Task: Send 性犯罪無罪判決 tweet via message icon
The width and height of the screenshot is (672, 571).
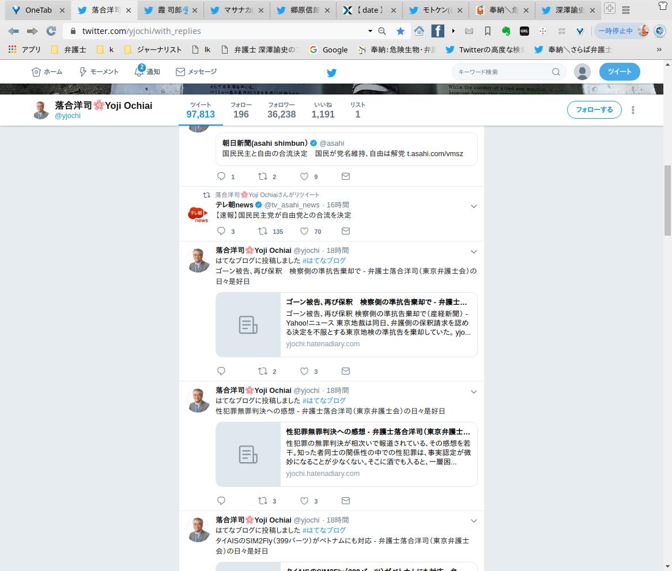Action: click(x=346, y=500)
